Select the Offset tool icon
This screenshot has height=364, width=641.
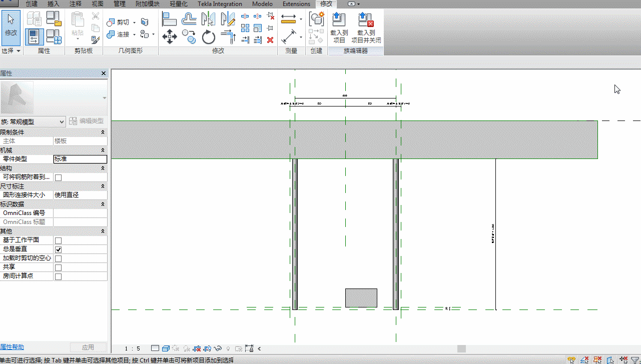coord(189,19)
